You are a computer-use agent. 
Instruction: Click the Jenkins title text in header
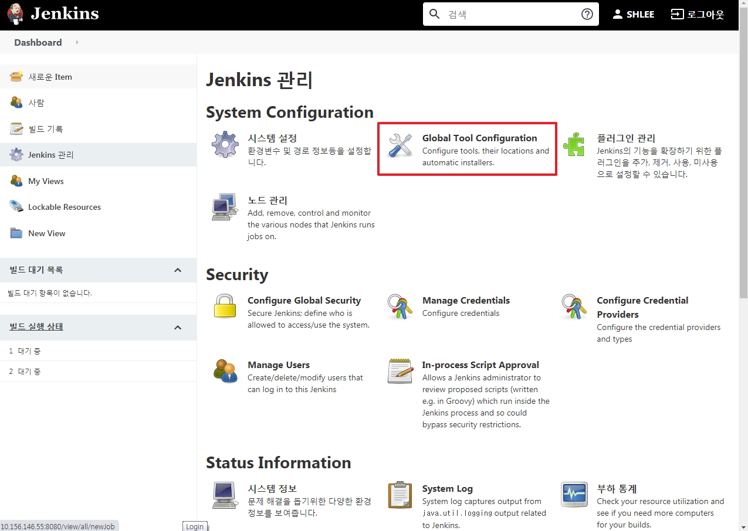coord(65,13)
